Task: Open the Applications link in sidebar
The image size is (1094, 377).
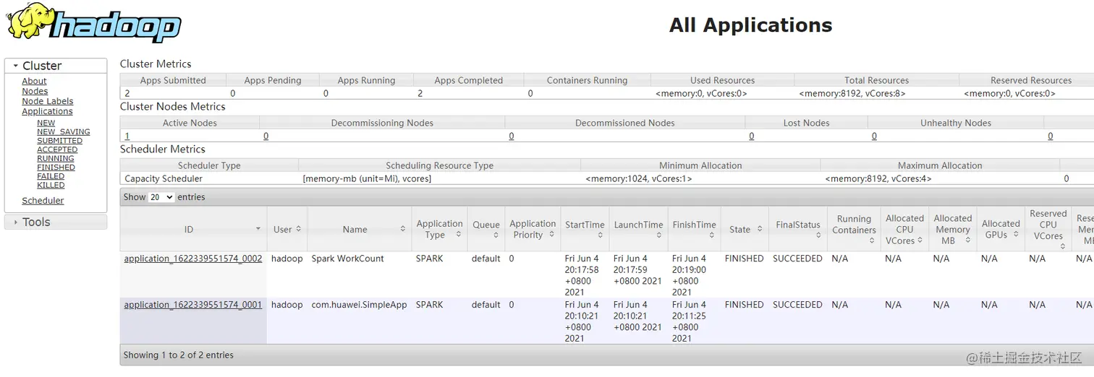Action: pyautogui.click(x=47, y=112)
